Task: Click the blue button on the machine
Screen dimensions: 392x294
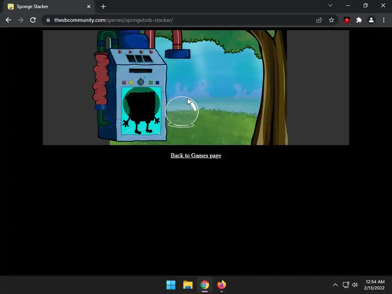Action: 157,83
